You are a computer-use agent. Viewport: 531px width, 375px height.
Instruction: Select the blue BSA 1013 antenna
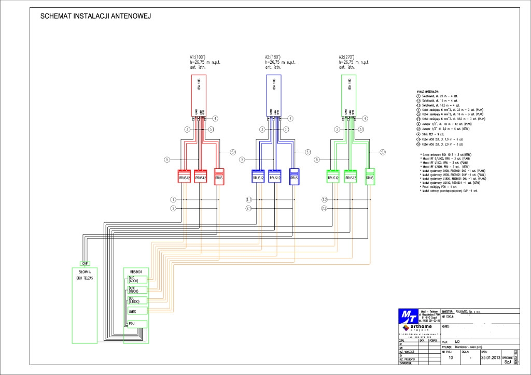tap(274, 96)
